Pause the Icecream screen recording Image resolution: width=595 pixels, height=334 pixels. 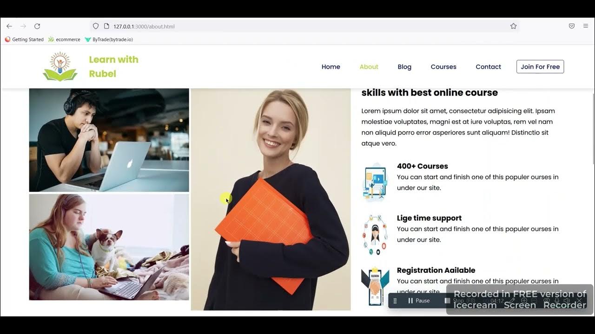click(419, 301)
